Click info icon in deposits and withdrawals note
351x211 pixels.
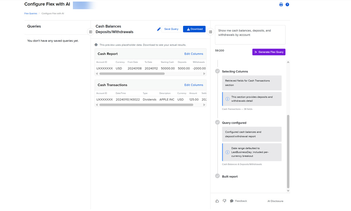(x=228, y=99)
